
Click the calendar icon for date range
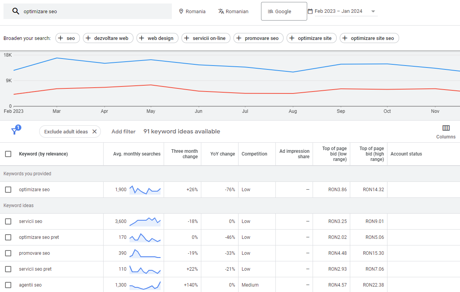coord(310,11)
